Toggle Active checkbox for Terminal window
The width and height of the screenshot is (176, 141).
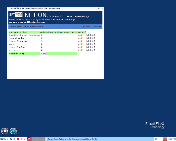click(x=41, y=38)
